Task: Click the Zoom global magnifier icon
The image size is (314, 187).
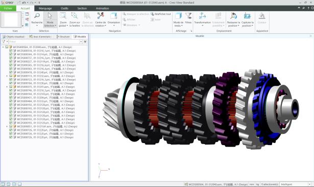Action: pyautogui.click(x=63, y=16)
